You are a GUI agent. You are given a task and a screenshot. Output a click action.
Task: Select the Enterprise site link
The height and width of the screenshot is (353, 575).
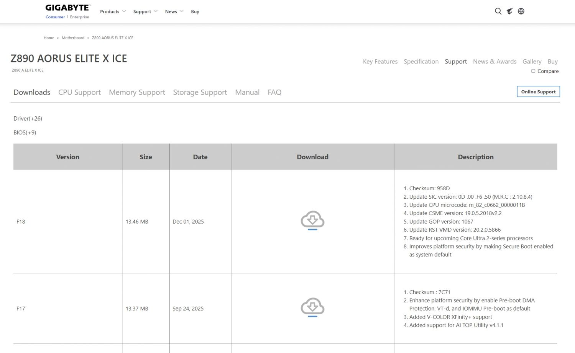79,17
